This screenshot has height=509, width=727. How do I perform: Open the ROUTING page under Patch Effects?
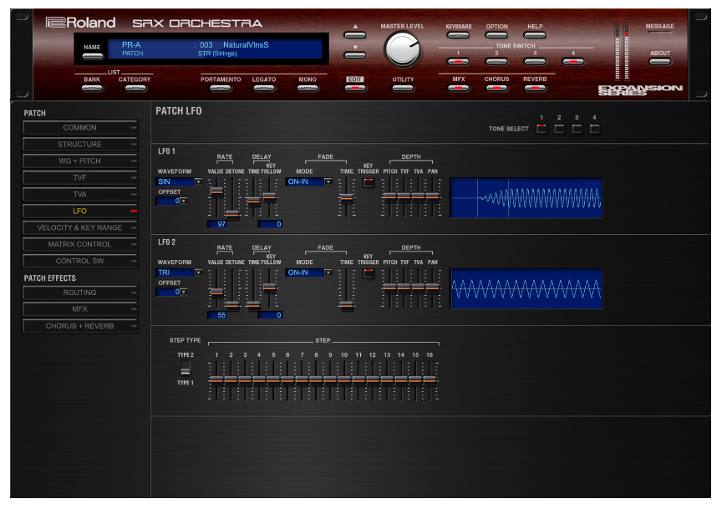[x=79, y=293]
